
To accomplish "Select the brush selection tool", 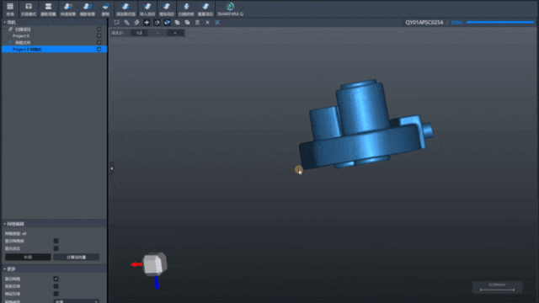I will [126, 23].
